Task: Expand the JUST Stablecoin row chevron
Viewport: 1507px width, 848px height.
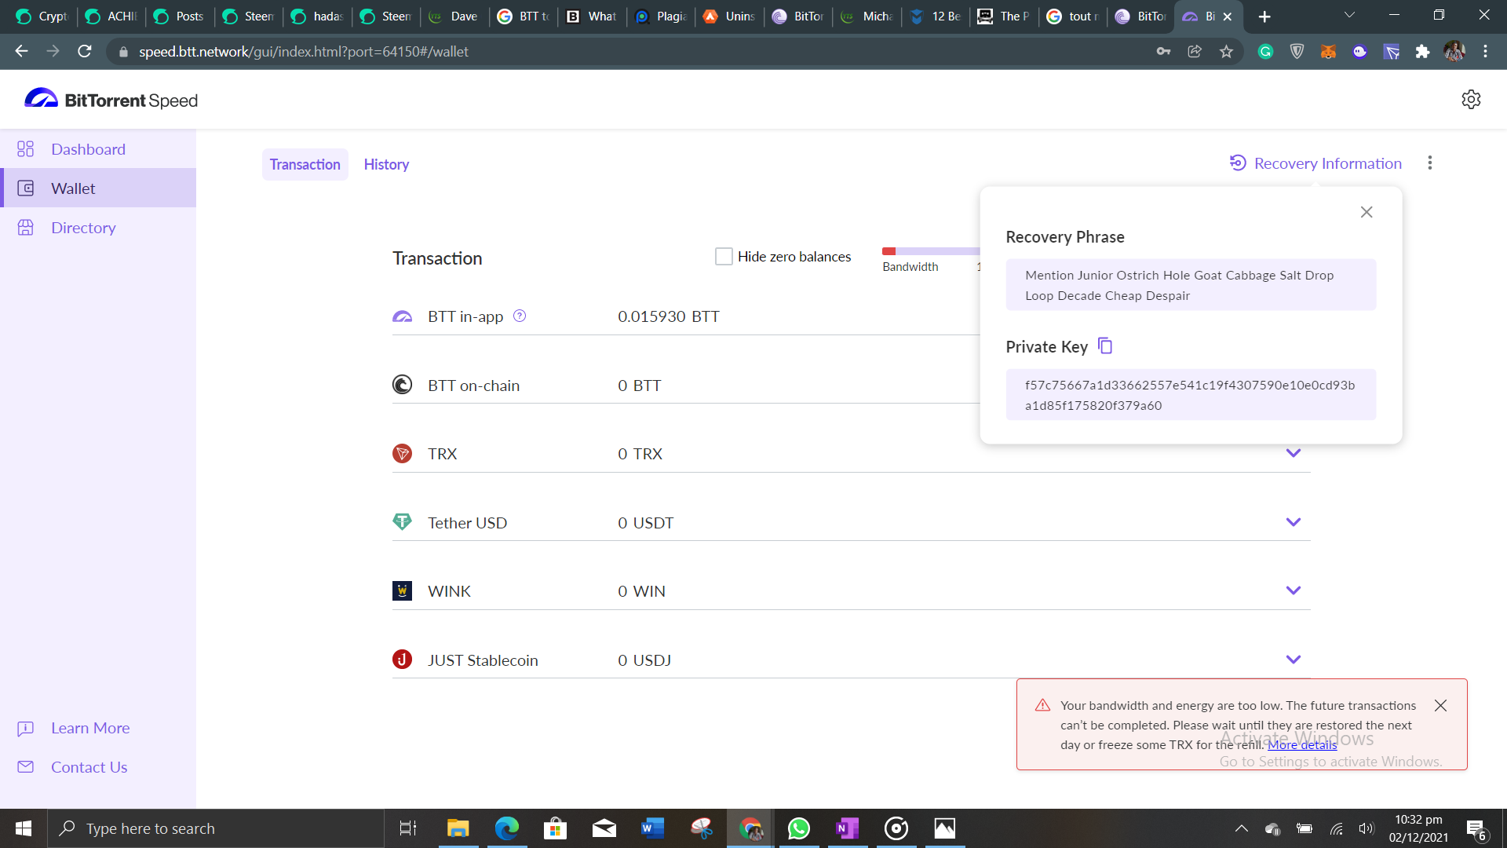Action: click(1294, 660)
